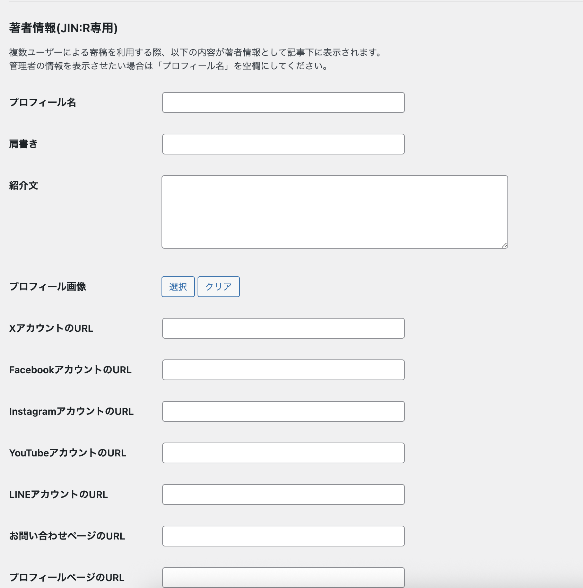The height and width of the screenshot is (588, 583).
Task: Click the 著者情報(JIN:R専用) section heading
Action: point(63,28)
